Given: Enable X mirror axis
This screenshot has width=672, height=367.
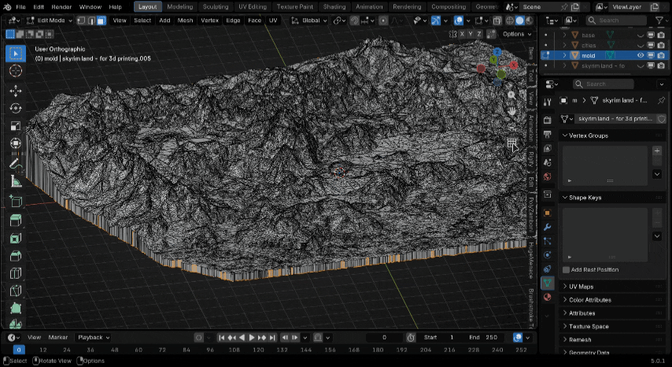Looking at the screenshot, I should coord(462,34).
